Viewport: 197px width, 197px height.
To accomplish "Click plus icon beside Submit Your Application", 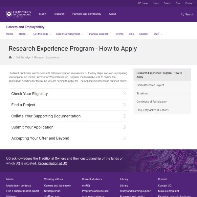I will (124, 127).
